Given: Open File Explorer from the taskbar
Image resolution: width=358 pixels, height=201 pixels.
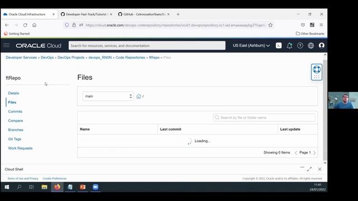Looking at the screenshot, I should [44, 187].
